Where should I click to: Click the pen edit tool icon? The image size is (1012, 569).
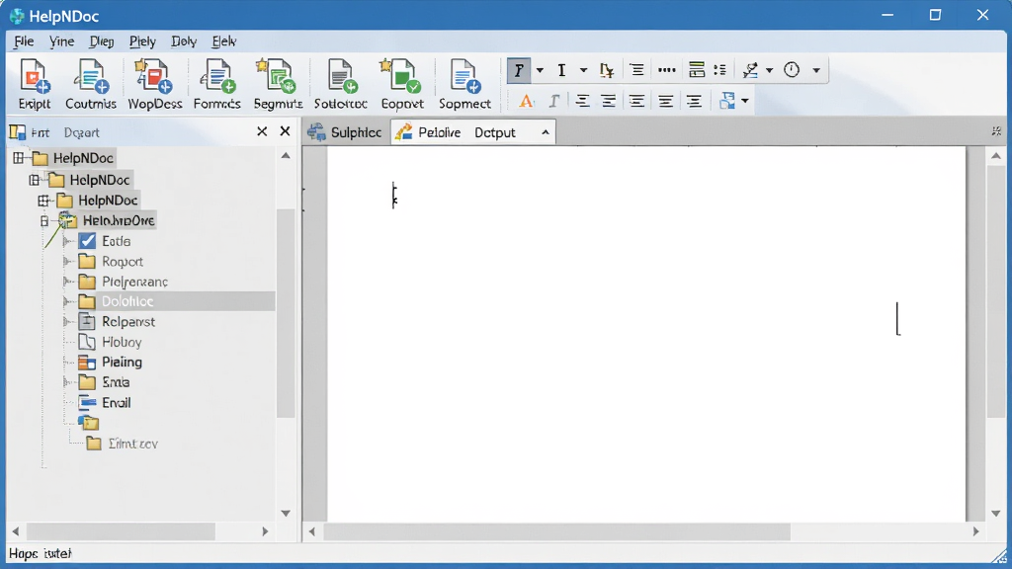[x=750, y=70]
